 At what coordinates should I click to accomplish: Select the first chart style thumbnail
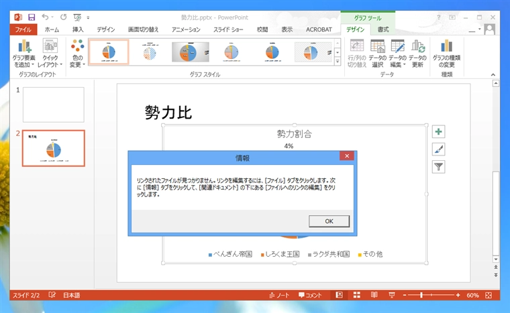click(109, 52)
